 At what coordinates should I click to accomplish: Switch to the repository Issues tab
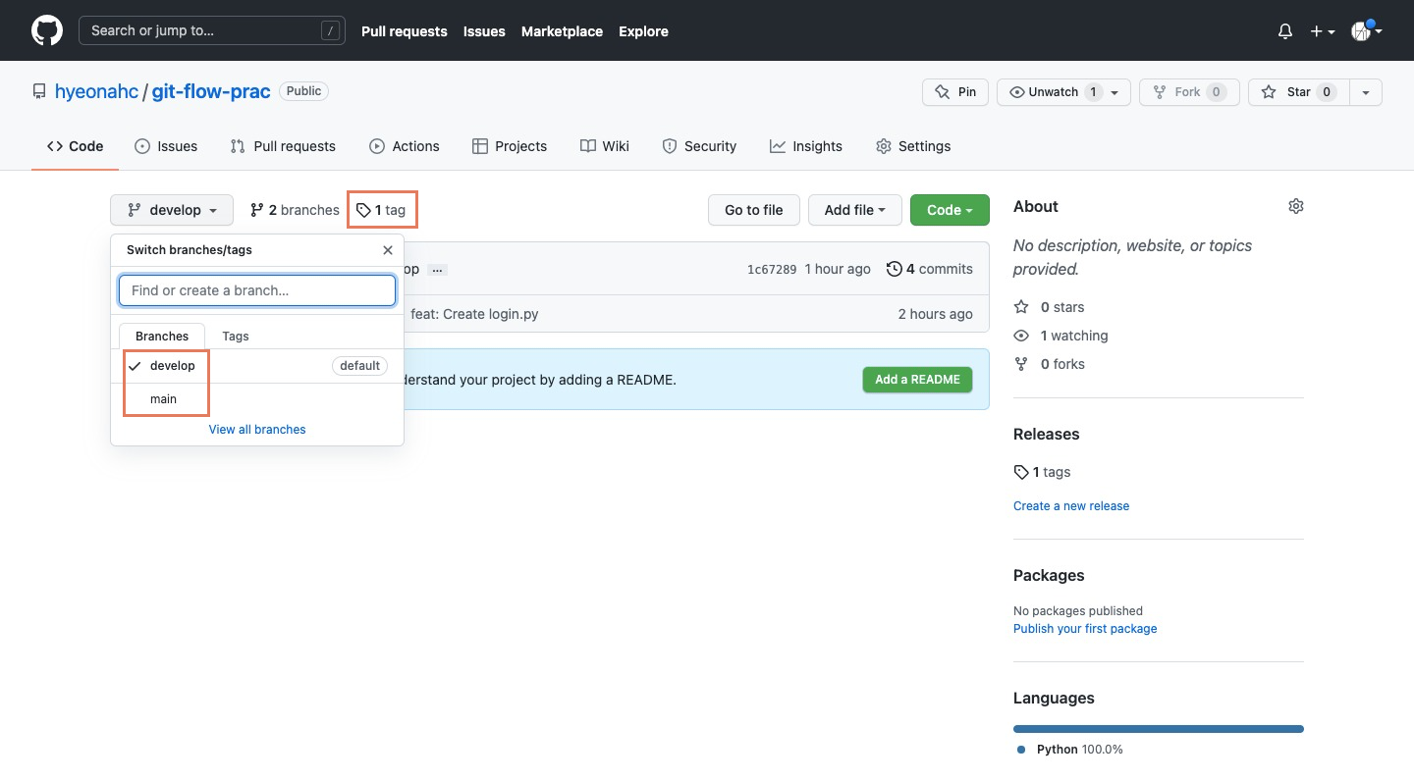point(166,146)
